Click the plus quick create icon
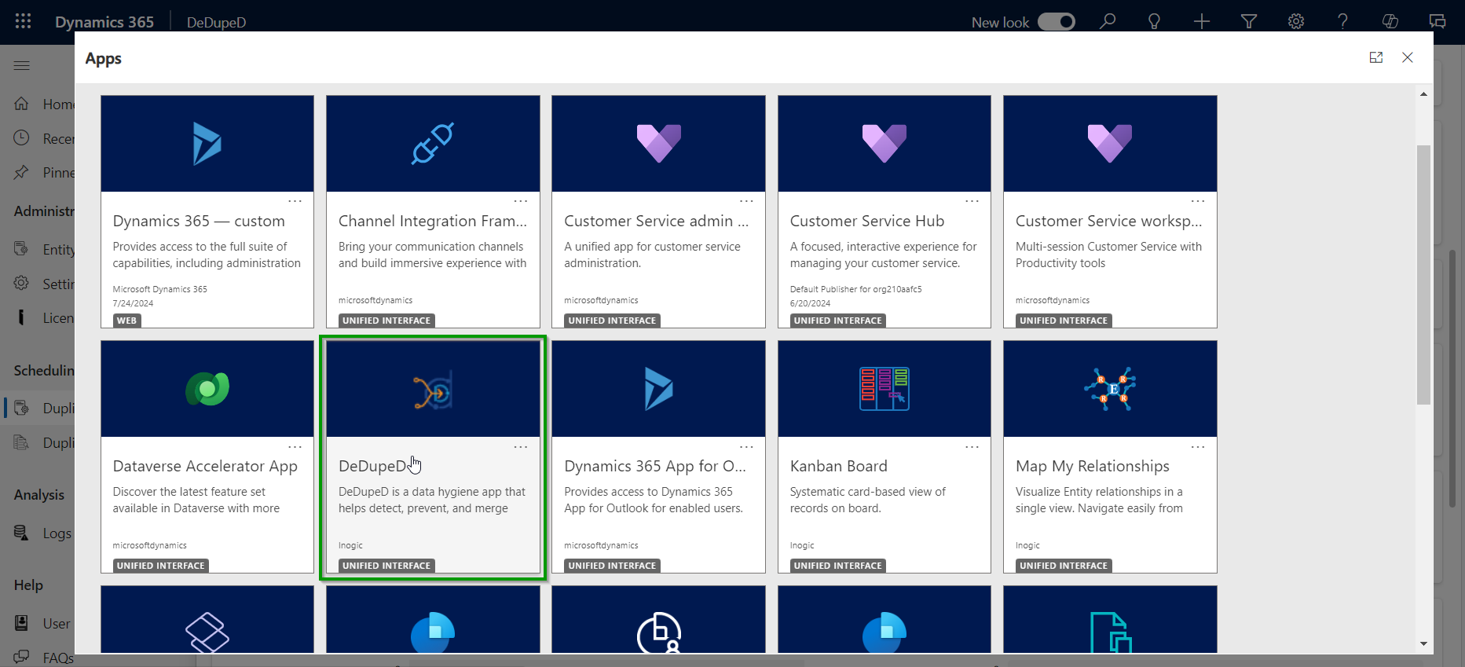 1201,22
